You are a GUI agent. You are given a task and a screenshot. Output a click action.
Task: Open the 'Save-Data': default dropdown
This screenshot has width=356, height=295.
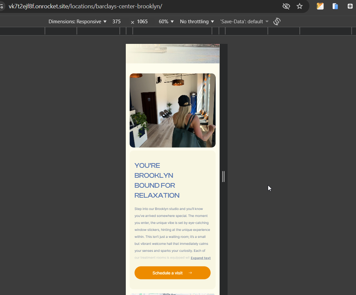[244, 22]
